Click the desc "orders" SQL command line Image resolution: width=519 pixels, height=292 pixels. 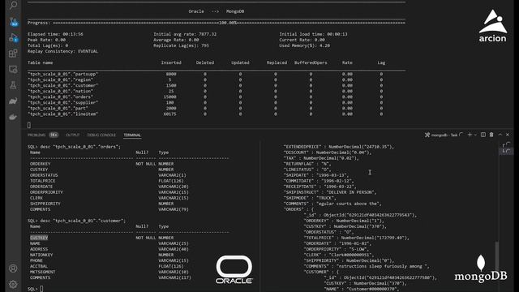74,147
